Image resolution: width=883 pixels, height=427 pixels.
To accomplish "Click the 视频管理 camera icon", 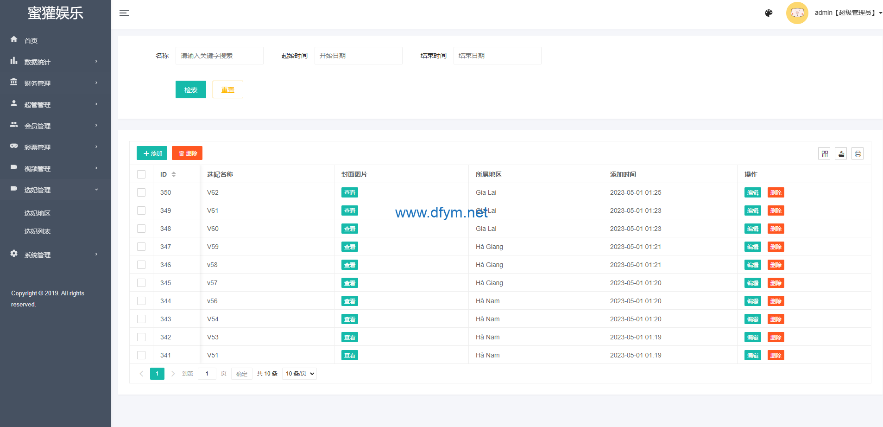I will click(14, 167).
